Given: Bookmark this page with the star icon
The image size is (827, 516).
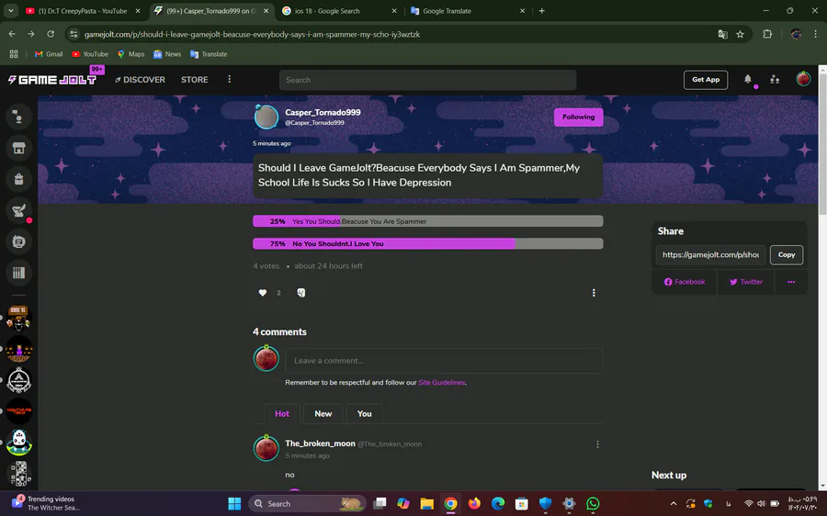Looking at the screenshot, I should click(x=740, y=34).
